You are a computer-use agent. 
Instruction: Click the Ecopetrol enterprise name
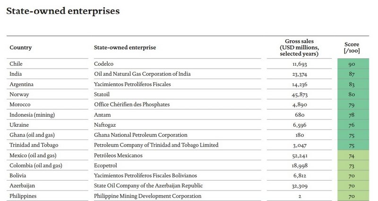tap(106, 166)
